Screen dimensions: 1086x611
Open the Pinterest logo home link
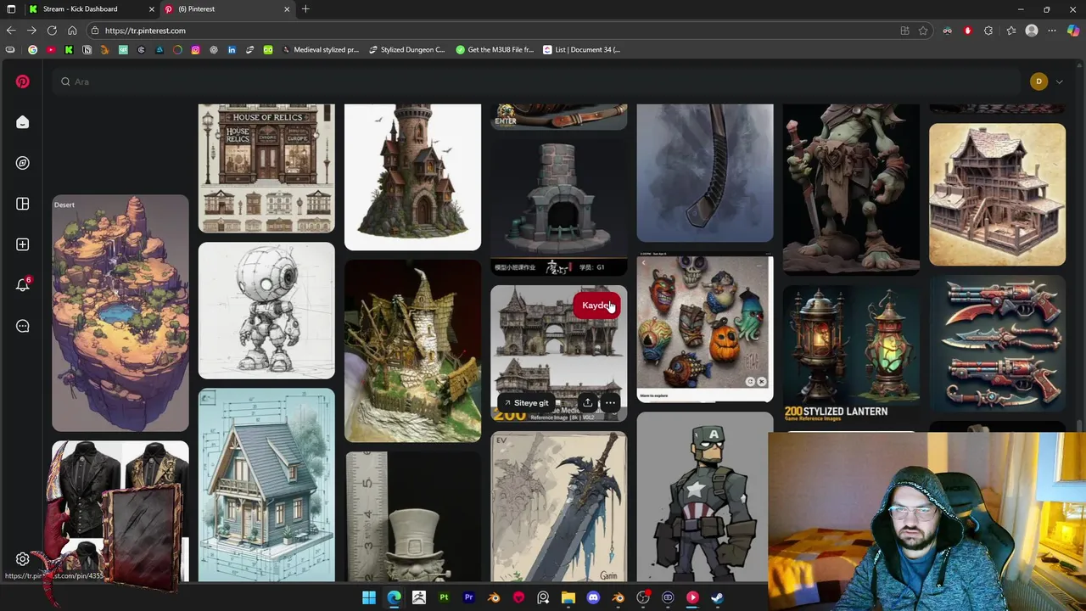click(x=23, y=81)
